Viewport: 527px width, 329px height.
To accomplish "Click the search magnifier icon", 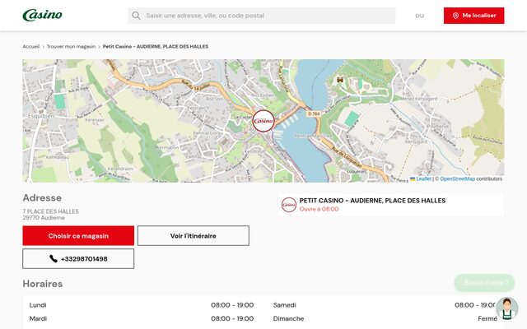I will pos(136,16).
